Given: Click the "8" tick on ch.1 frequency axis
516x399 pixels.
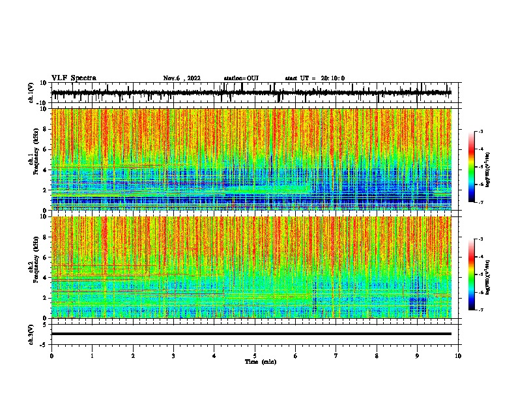Looking at the screenshot, I should coord(45,129).
